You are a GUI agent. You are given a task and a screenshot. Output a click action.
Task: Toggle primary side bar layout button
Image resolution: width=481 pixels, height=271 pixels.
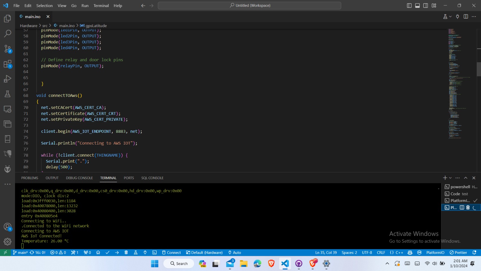409,5
